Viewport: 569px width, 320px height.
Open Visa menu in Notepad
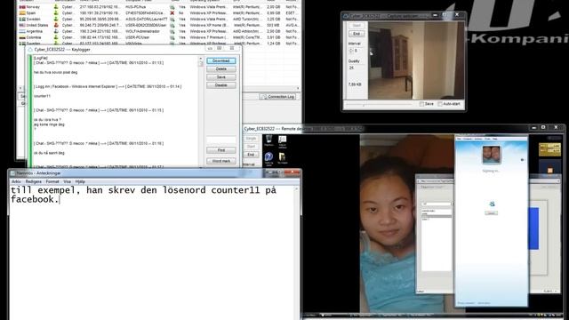click(68, 181)
